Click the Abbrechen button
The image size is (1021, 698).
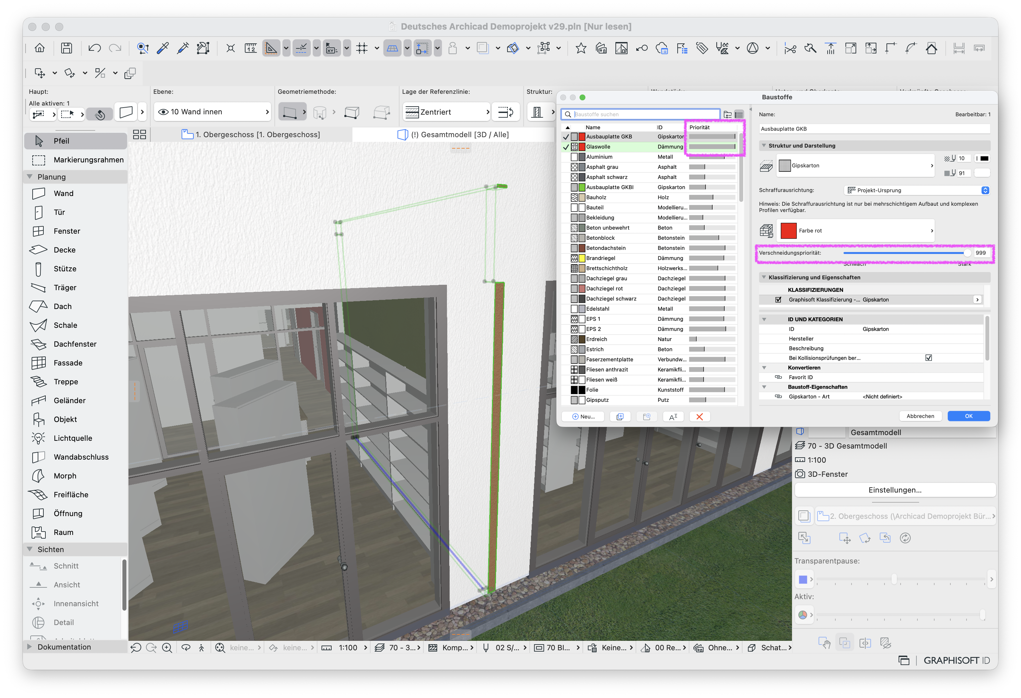[920, 416]
